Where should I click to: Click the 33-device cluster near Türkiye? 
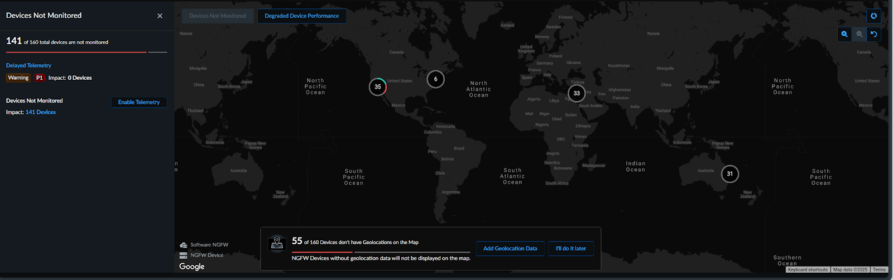click(x=577, y=93)
